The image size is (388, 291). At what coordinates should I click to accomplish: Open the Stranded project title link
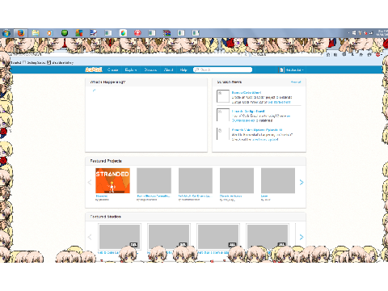[x=102, y=196]
